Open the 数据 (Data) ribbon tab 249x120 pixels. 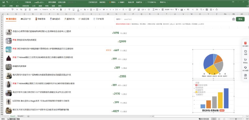pos(40,6)
